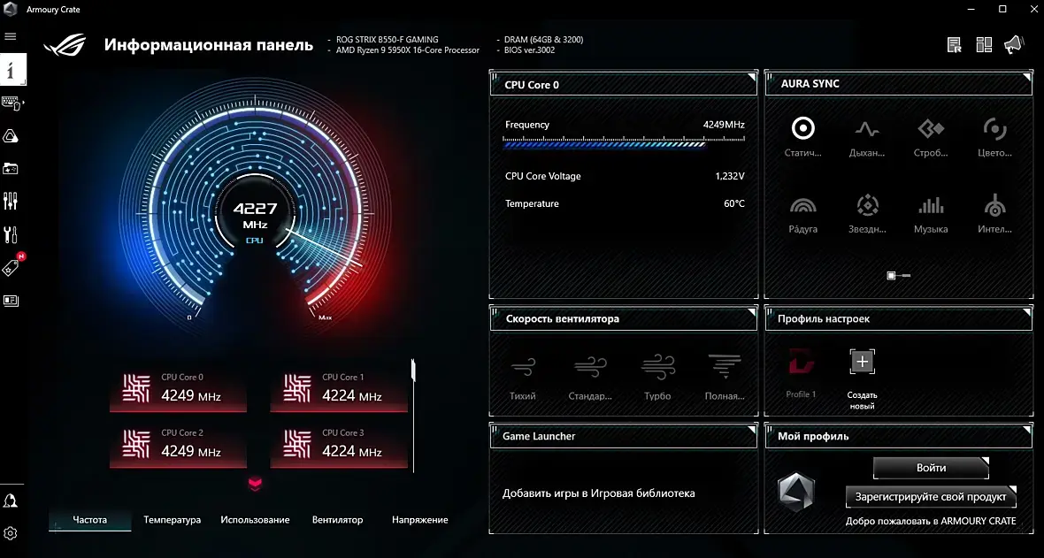Switch to the Напряжение tab
This screenshot has height=558, width=1044.
tap(420, 519)
